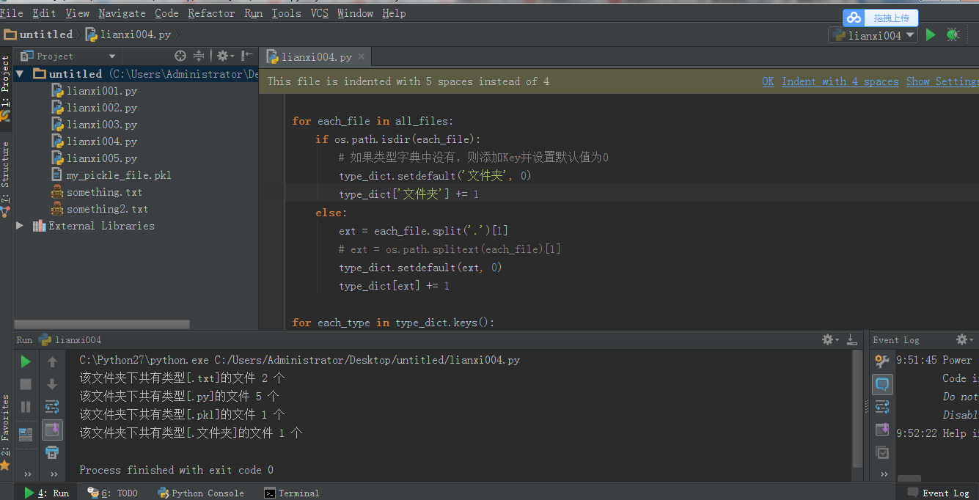Open the Refactor menu
The height and width of the screenshot is (500, 979).
tap(211, 13)
